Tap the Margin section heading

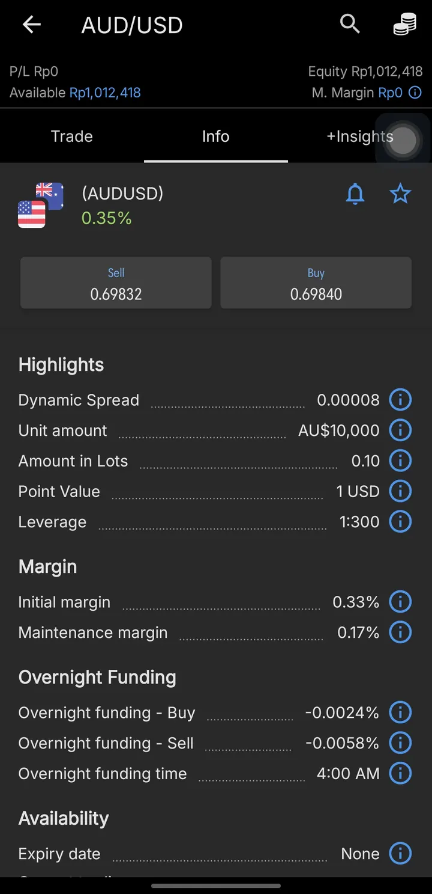click(x=48, y=567)
